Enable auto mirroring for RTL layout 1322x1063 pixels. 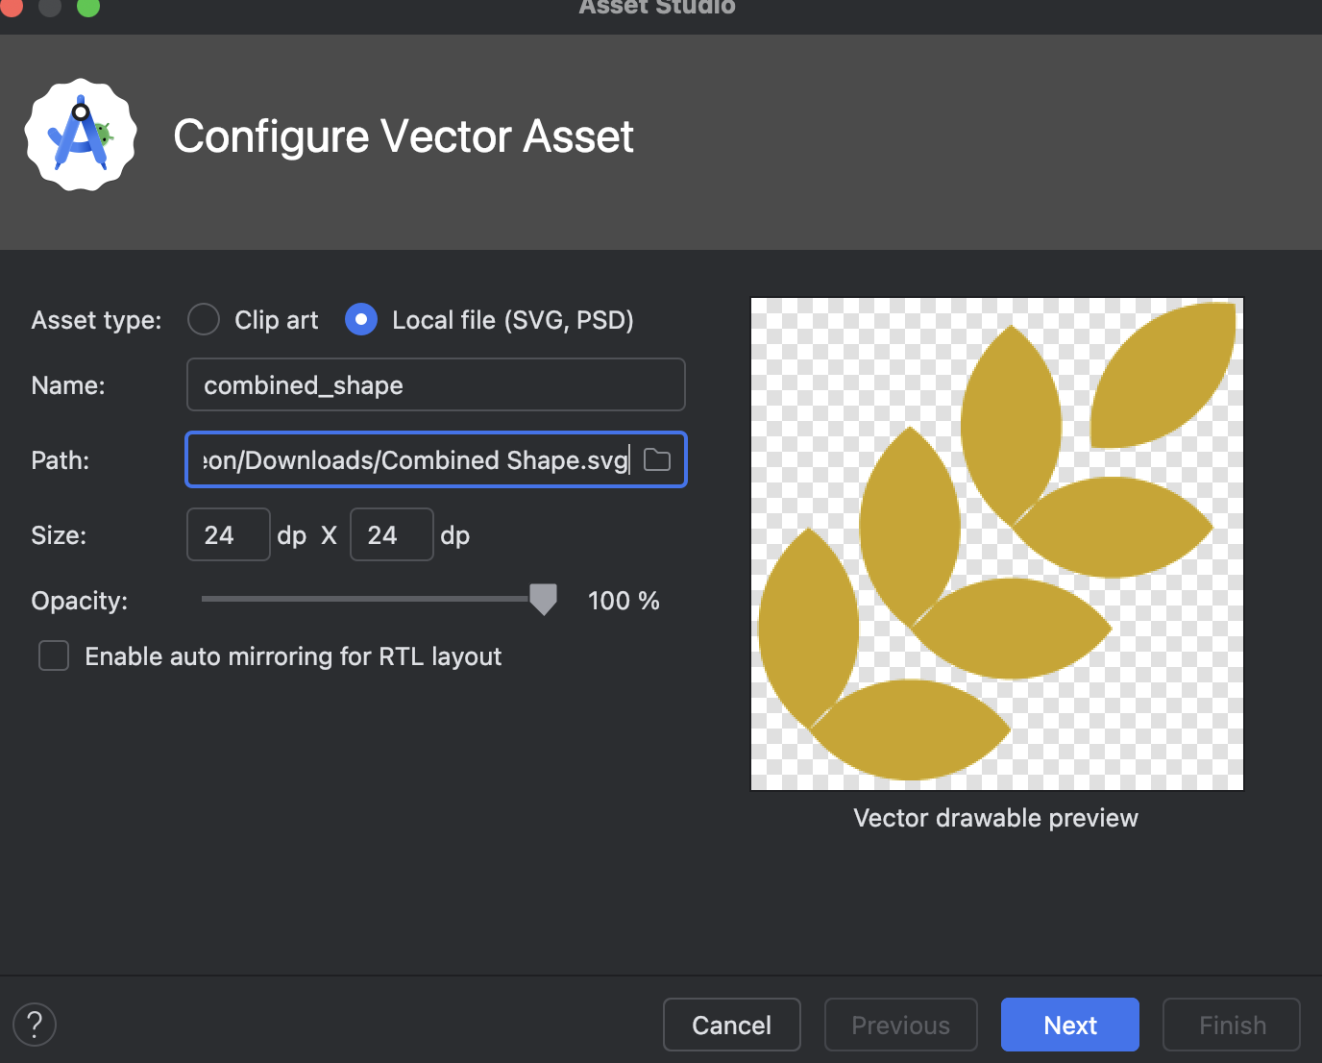coord(54,656)
